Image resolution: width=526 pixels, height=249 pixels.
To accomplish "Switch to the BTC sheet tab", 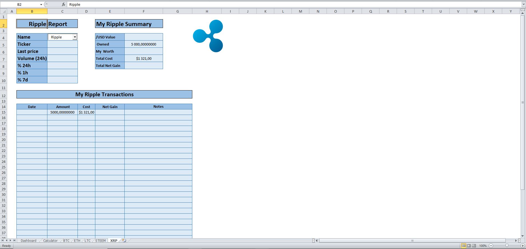I will click(x=66, y=240).
